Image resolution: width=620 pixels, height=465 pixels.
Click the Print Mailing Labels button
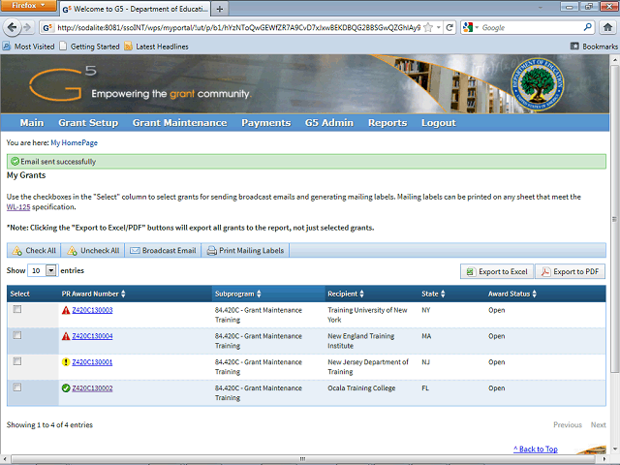[x=245, y=250]
